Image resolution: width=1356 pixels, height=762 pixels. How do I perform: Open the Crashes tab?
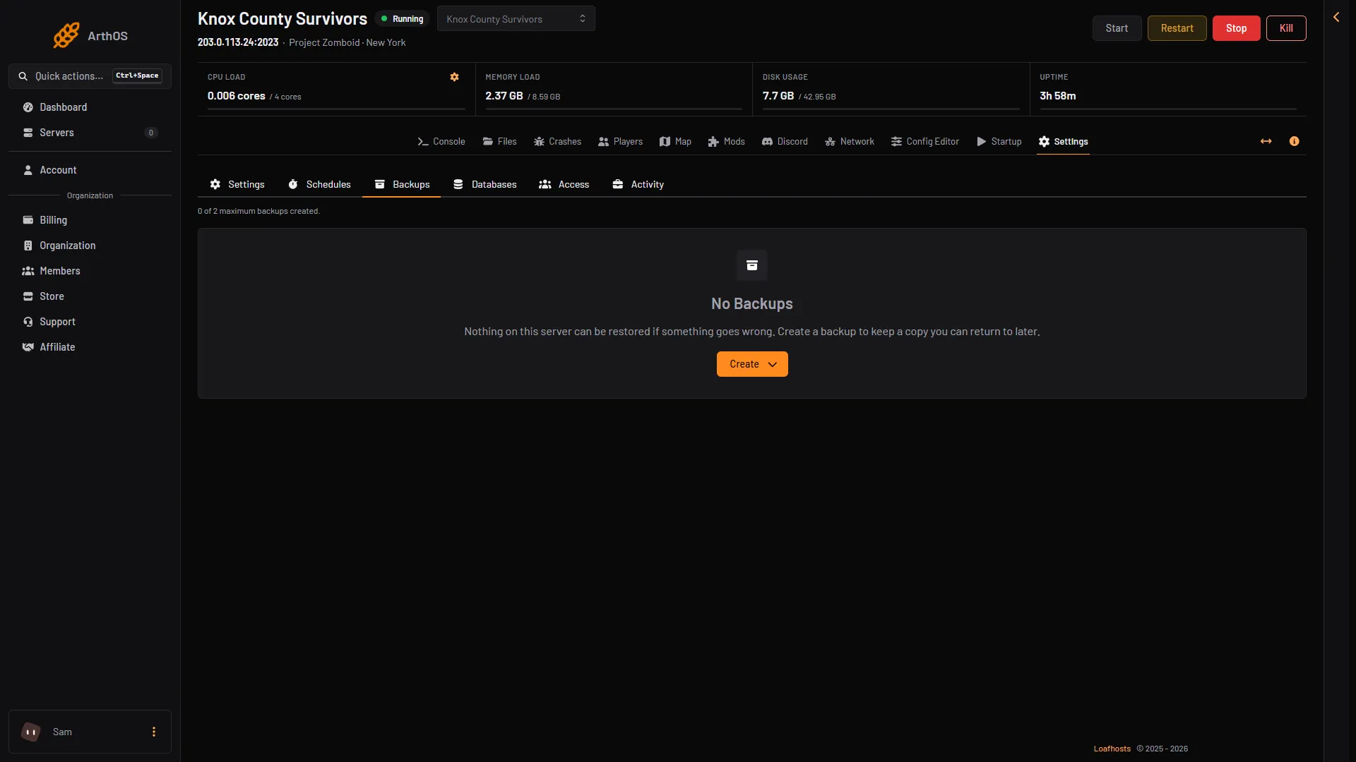pyautogui.click(x=558, y=142)
